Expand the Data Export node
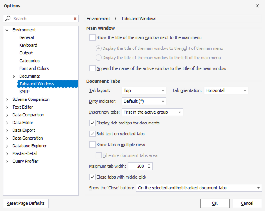Viewport: 265px width, 211px height. 7,131
